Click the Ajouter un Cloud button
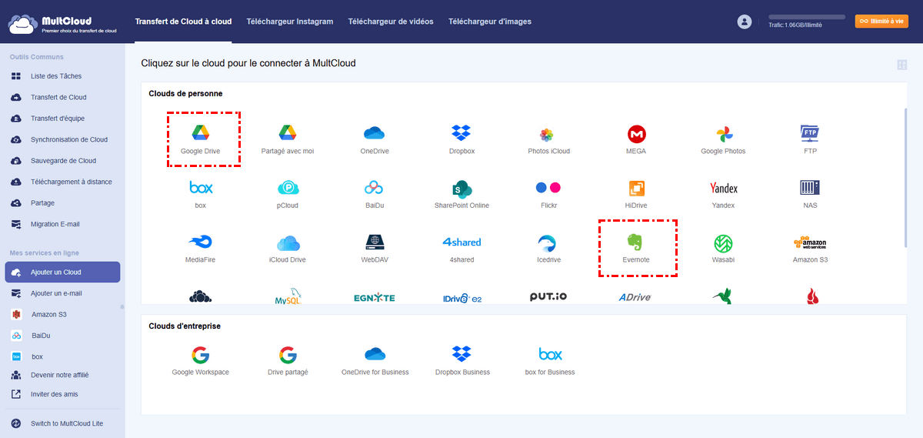Viewport: 923px width, 438px height. [62, 272]
